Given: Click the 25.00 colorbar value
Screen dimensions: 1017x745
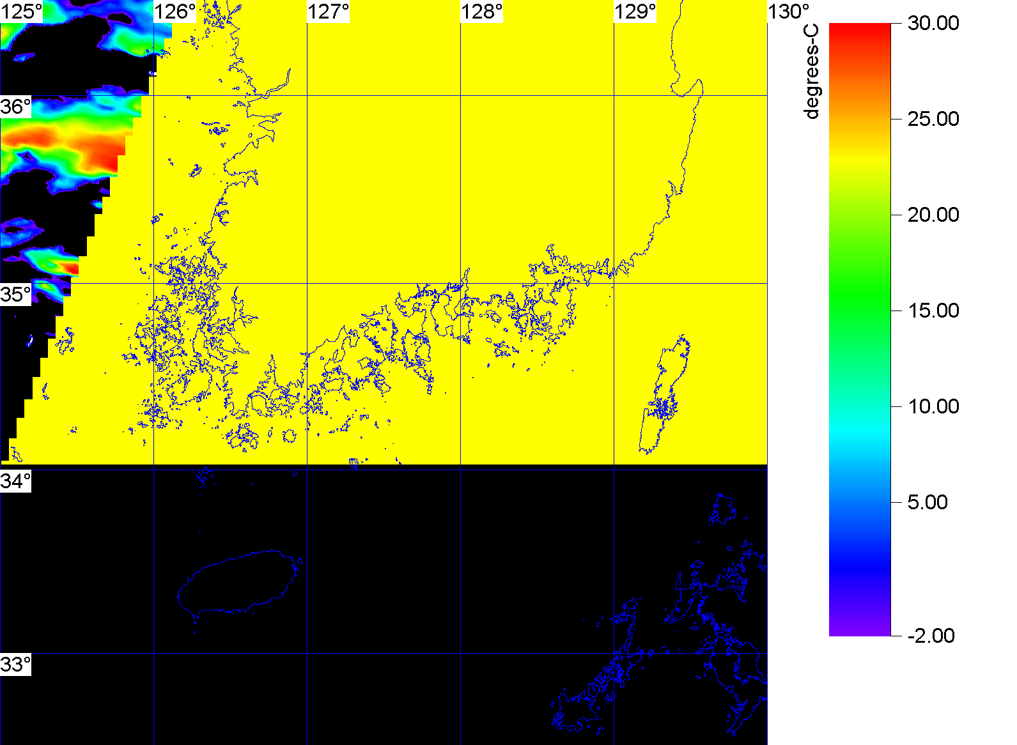Looking at the screenshot, I should [933, 119].
